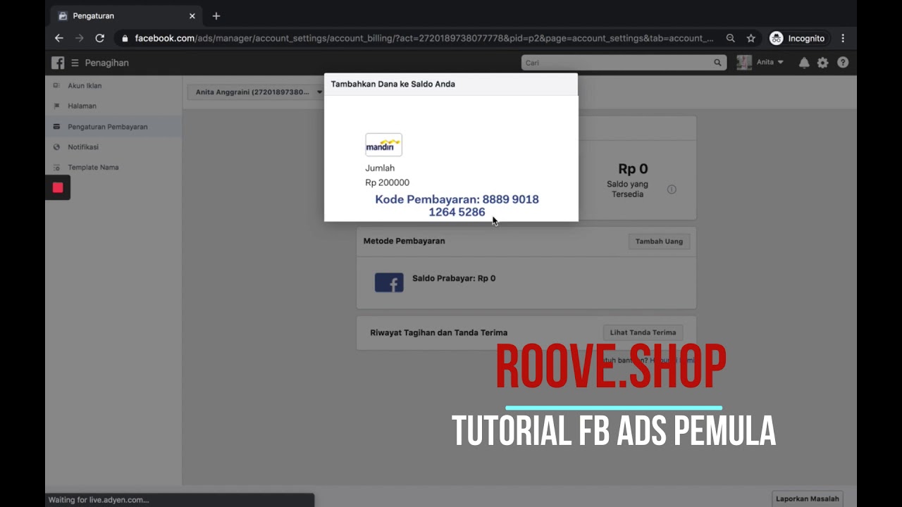Click the info icon beside Saldo yang Tersedia
The height and width of the screenshot is (507, 902).
tap(672, 189)
